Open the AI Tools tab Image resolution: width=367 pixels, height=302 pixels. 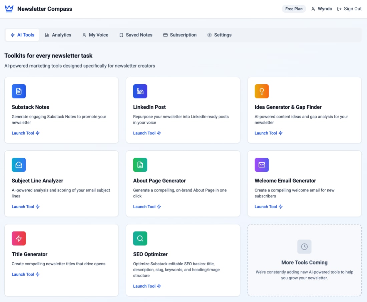(x=22, y=35)
